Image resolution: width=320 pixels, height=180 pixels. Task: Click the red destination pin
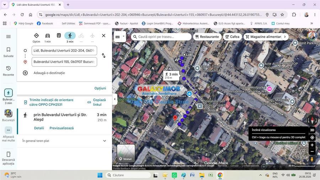(175, 118)
